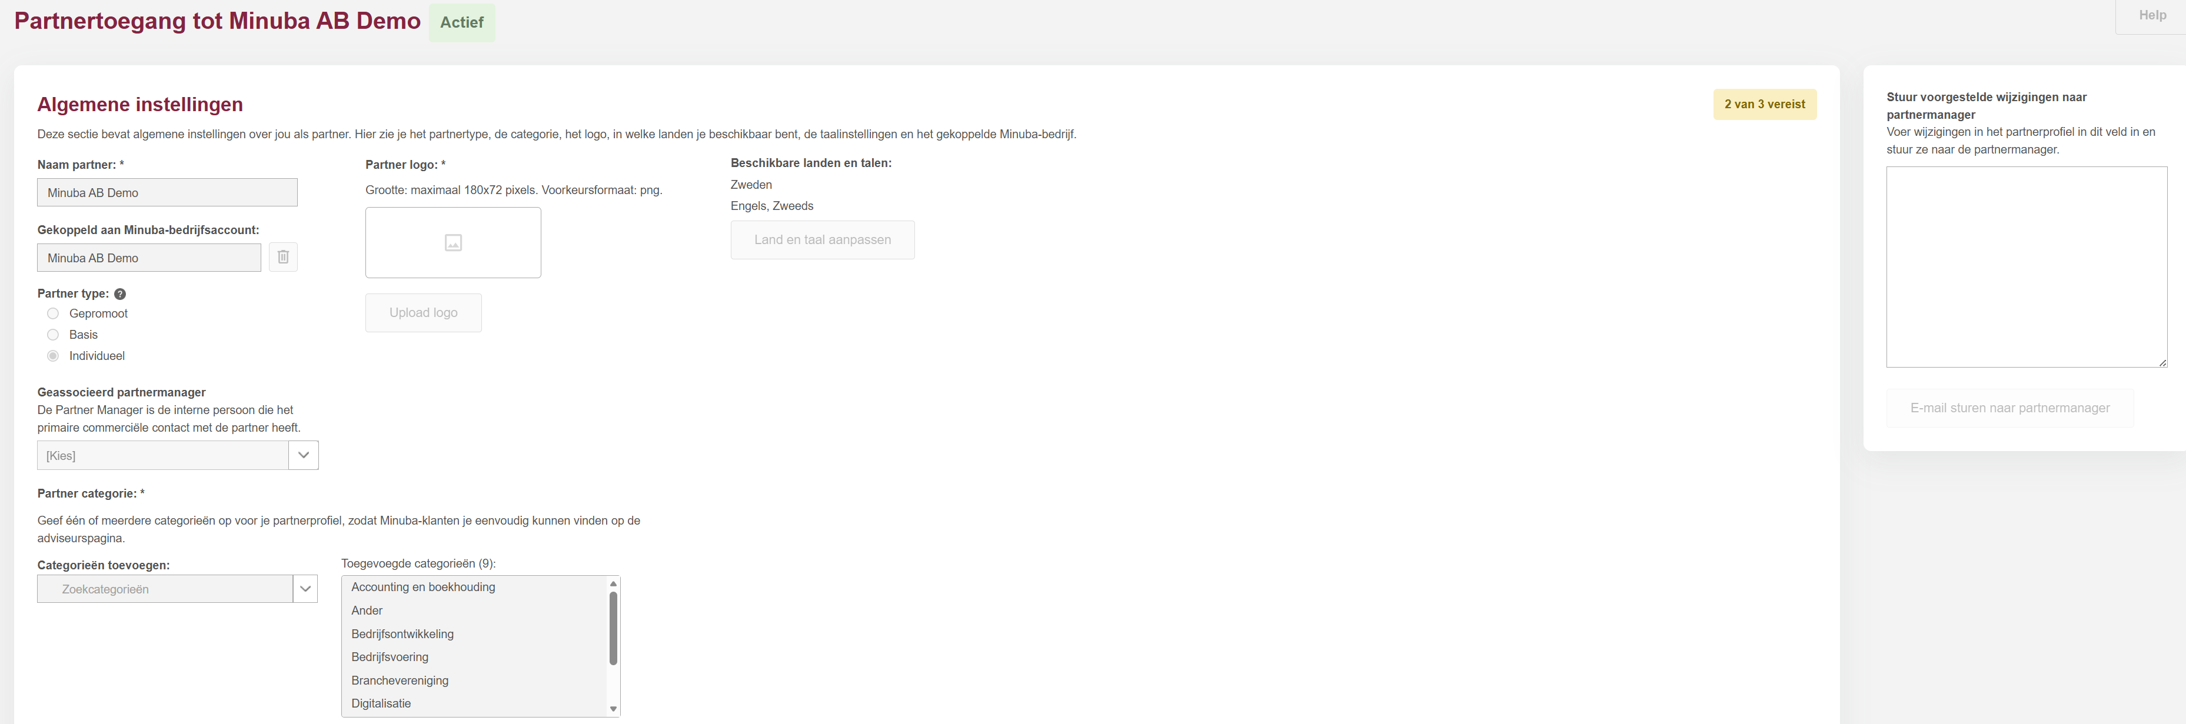This screenshot has height=724, width=2186.
Task: Click the proposed changes text area
Action: click(2025, 267)
